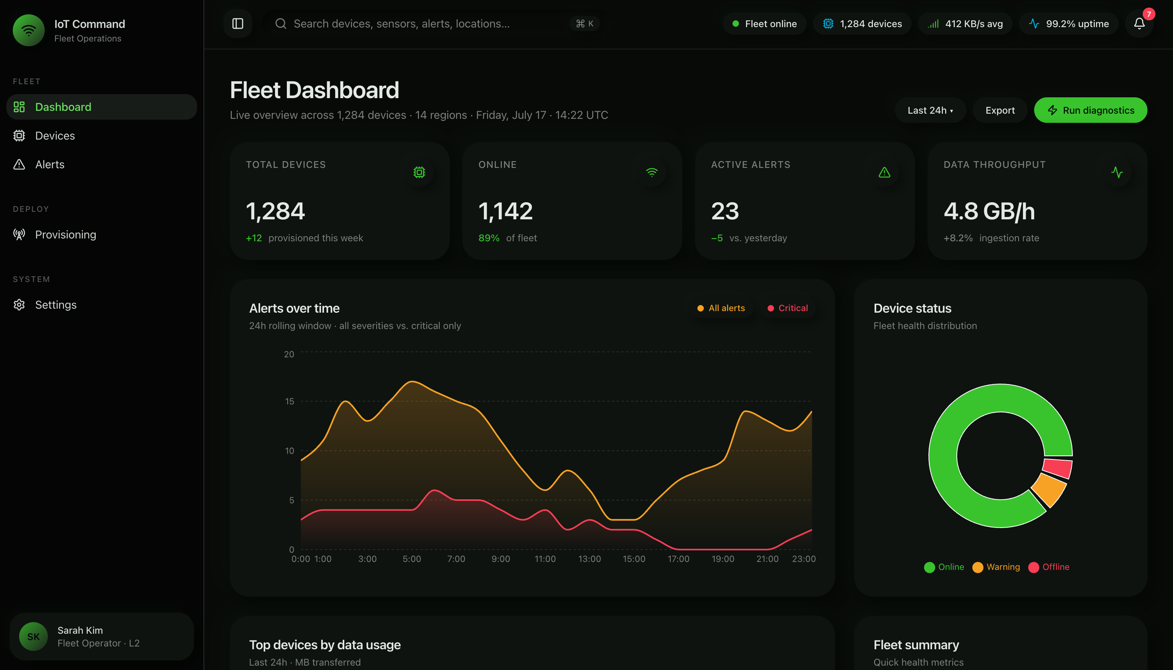
Task: Click Run diagnostics button
Action: point(1090,110)
